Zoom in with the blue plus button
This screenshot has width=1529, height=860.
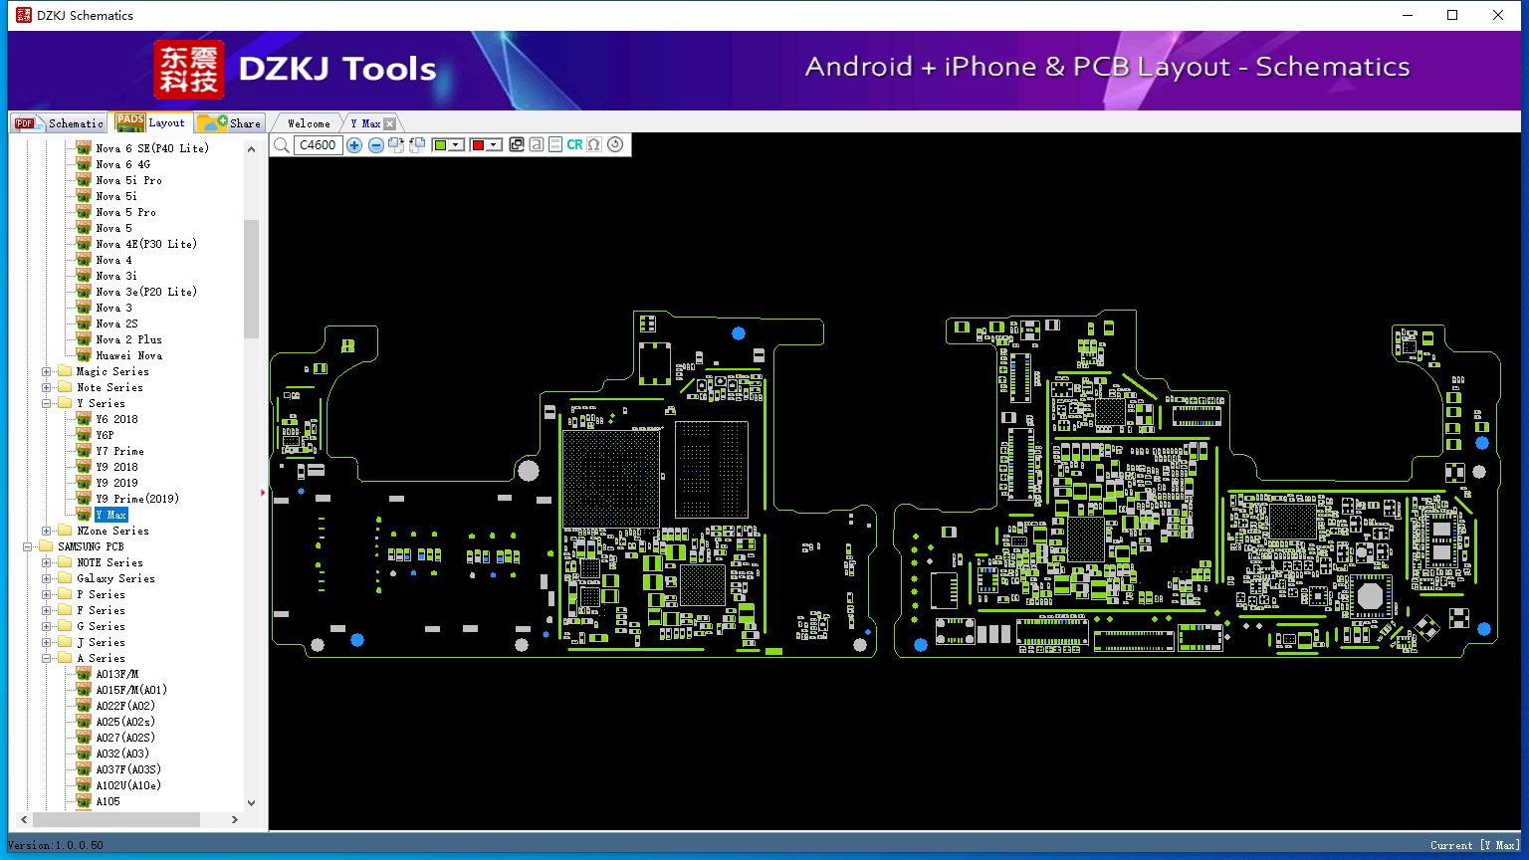[354, 145]
